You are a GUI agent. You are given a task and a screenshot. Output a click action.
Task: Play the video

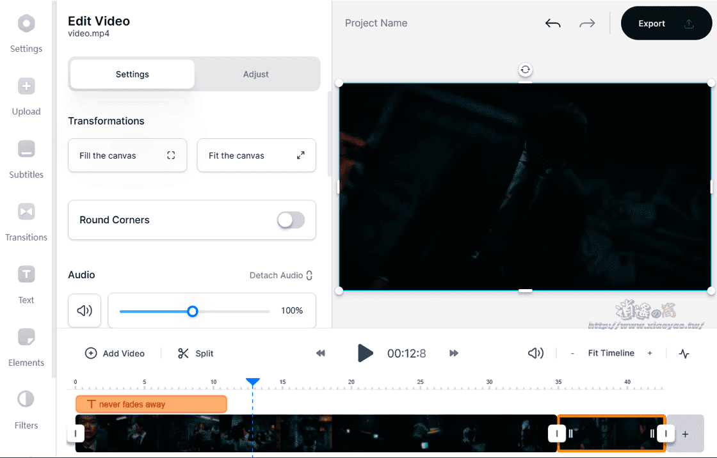(366, 353)
